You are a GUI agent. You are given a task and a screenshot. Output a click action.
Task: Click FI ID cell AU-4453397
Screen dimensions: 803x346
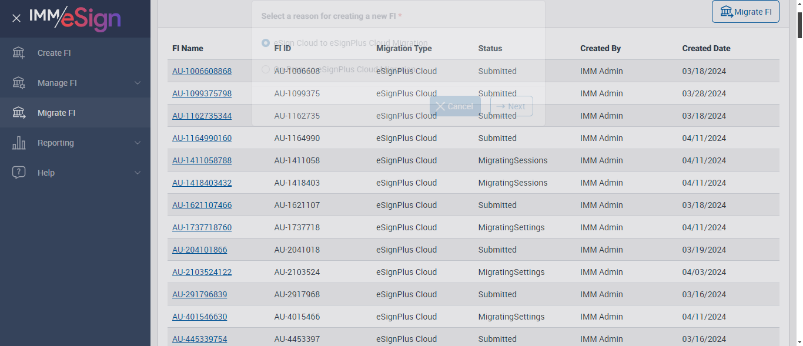click(x=297, y=339)
